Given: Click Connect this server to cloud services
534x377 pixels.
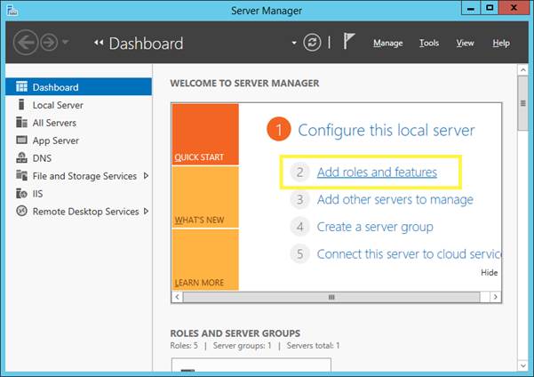Looking at the screenshot, I should pos(409,254).
